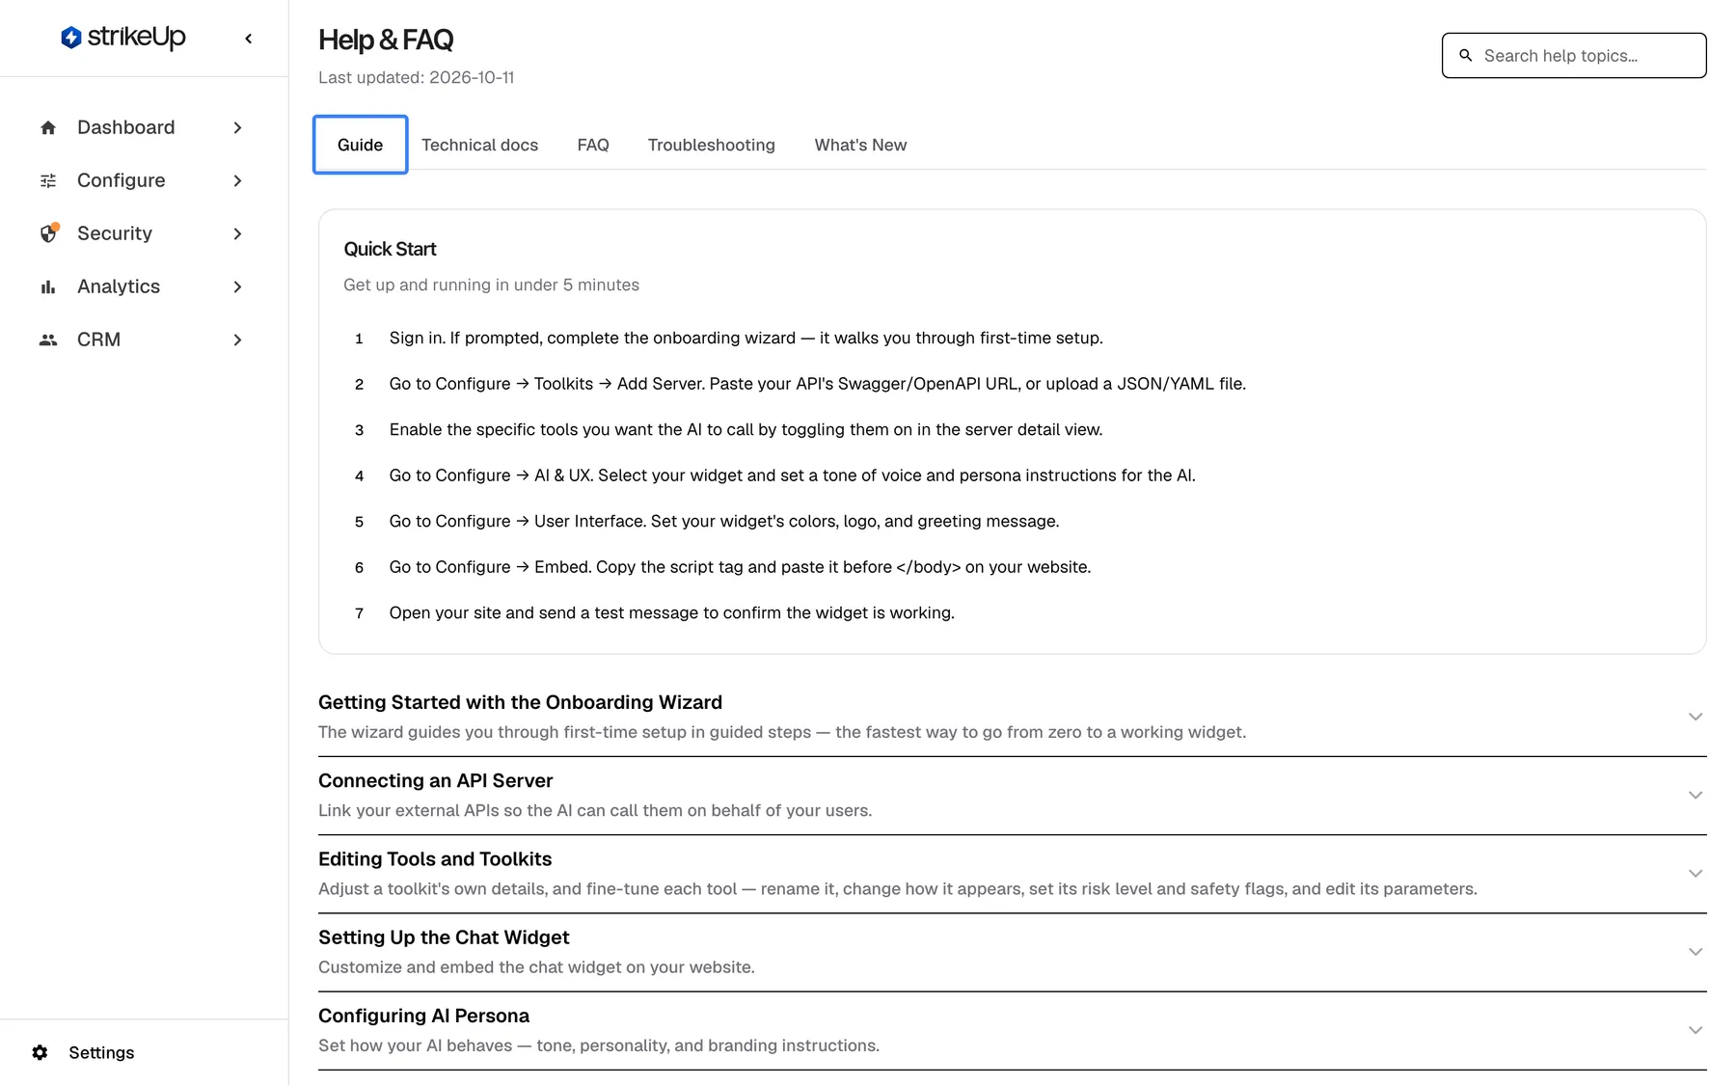This screenshot has width=1736, height=1085.
Task: Click the Dashboard home icon
Action: click(x=48, y=127)
